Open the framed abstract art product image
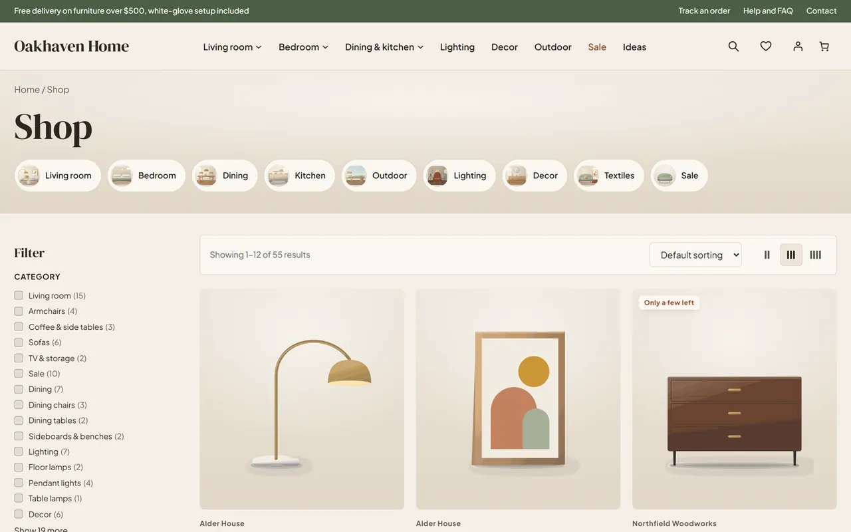The image size is (851, 532). tap(519, 399)
